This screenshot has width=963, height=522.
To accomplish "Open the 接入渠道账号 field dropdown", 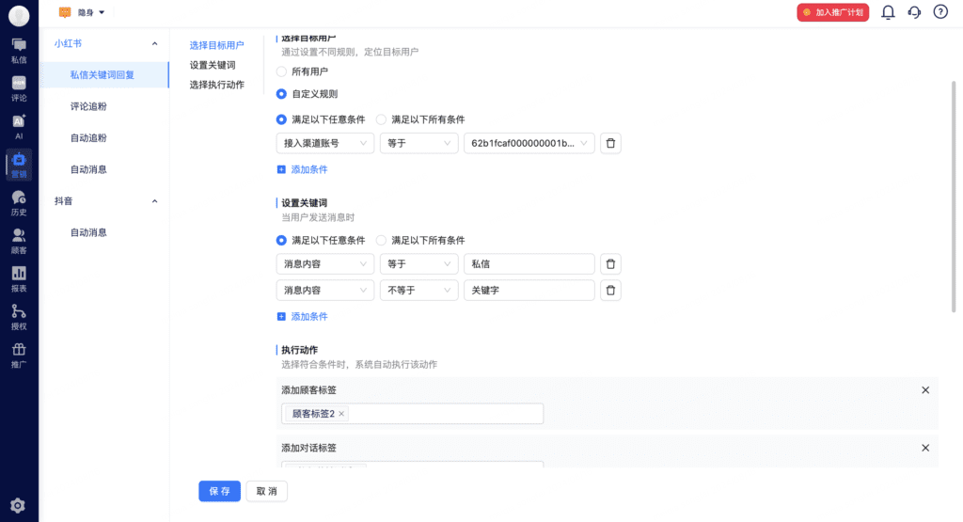I will tap(324, 143).
